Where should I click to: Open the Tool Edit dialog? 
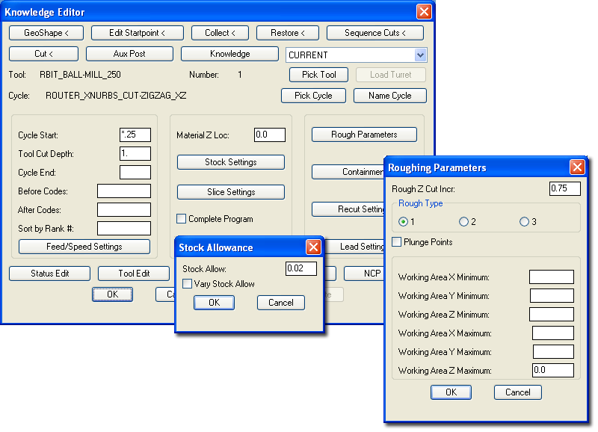click(x=133, y=274)
